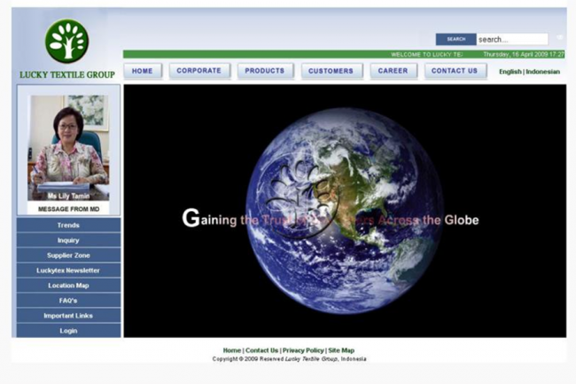
Task: Open MESSAGE FROM MD
Action: (x=68, y=209)
